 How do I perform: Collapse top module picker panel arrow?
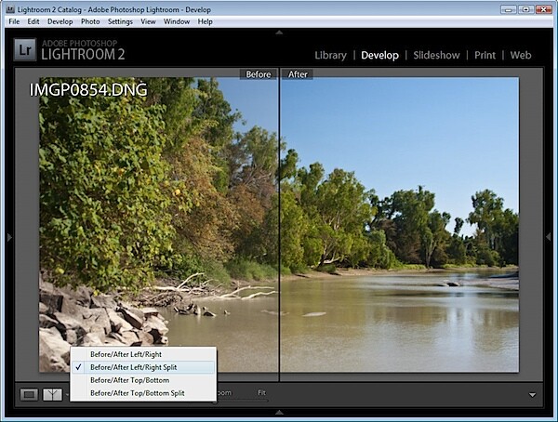pos(279,33)
